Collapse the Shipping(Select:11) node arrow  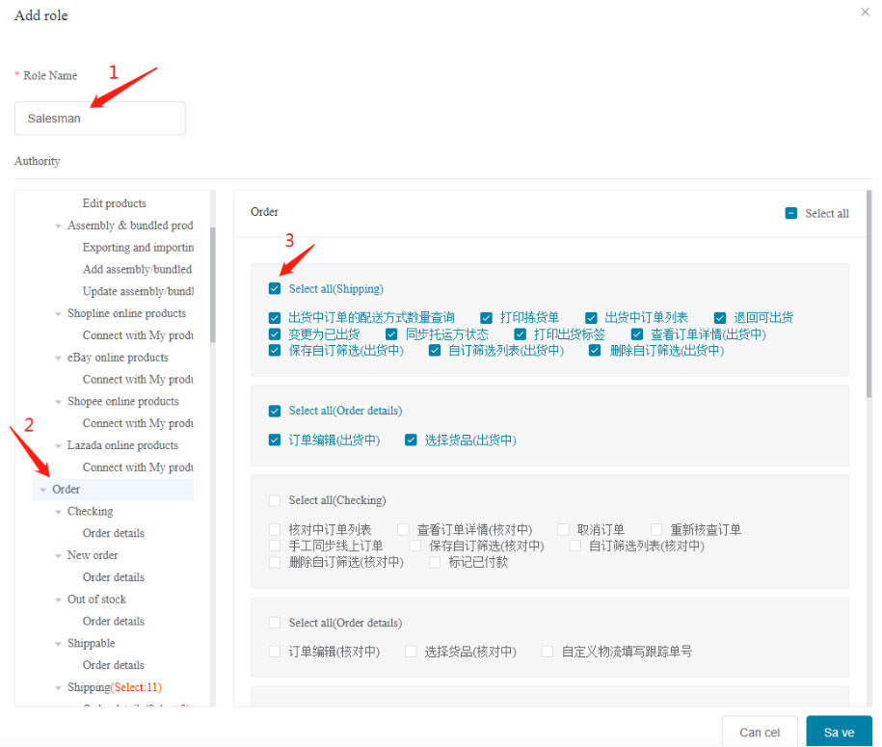[x=58, y=687]
